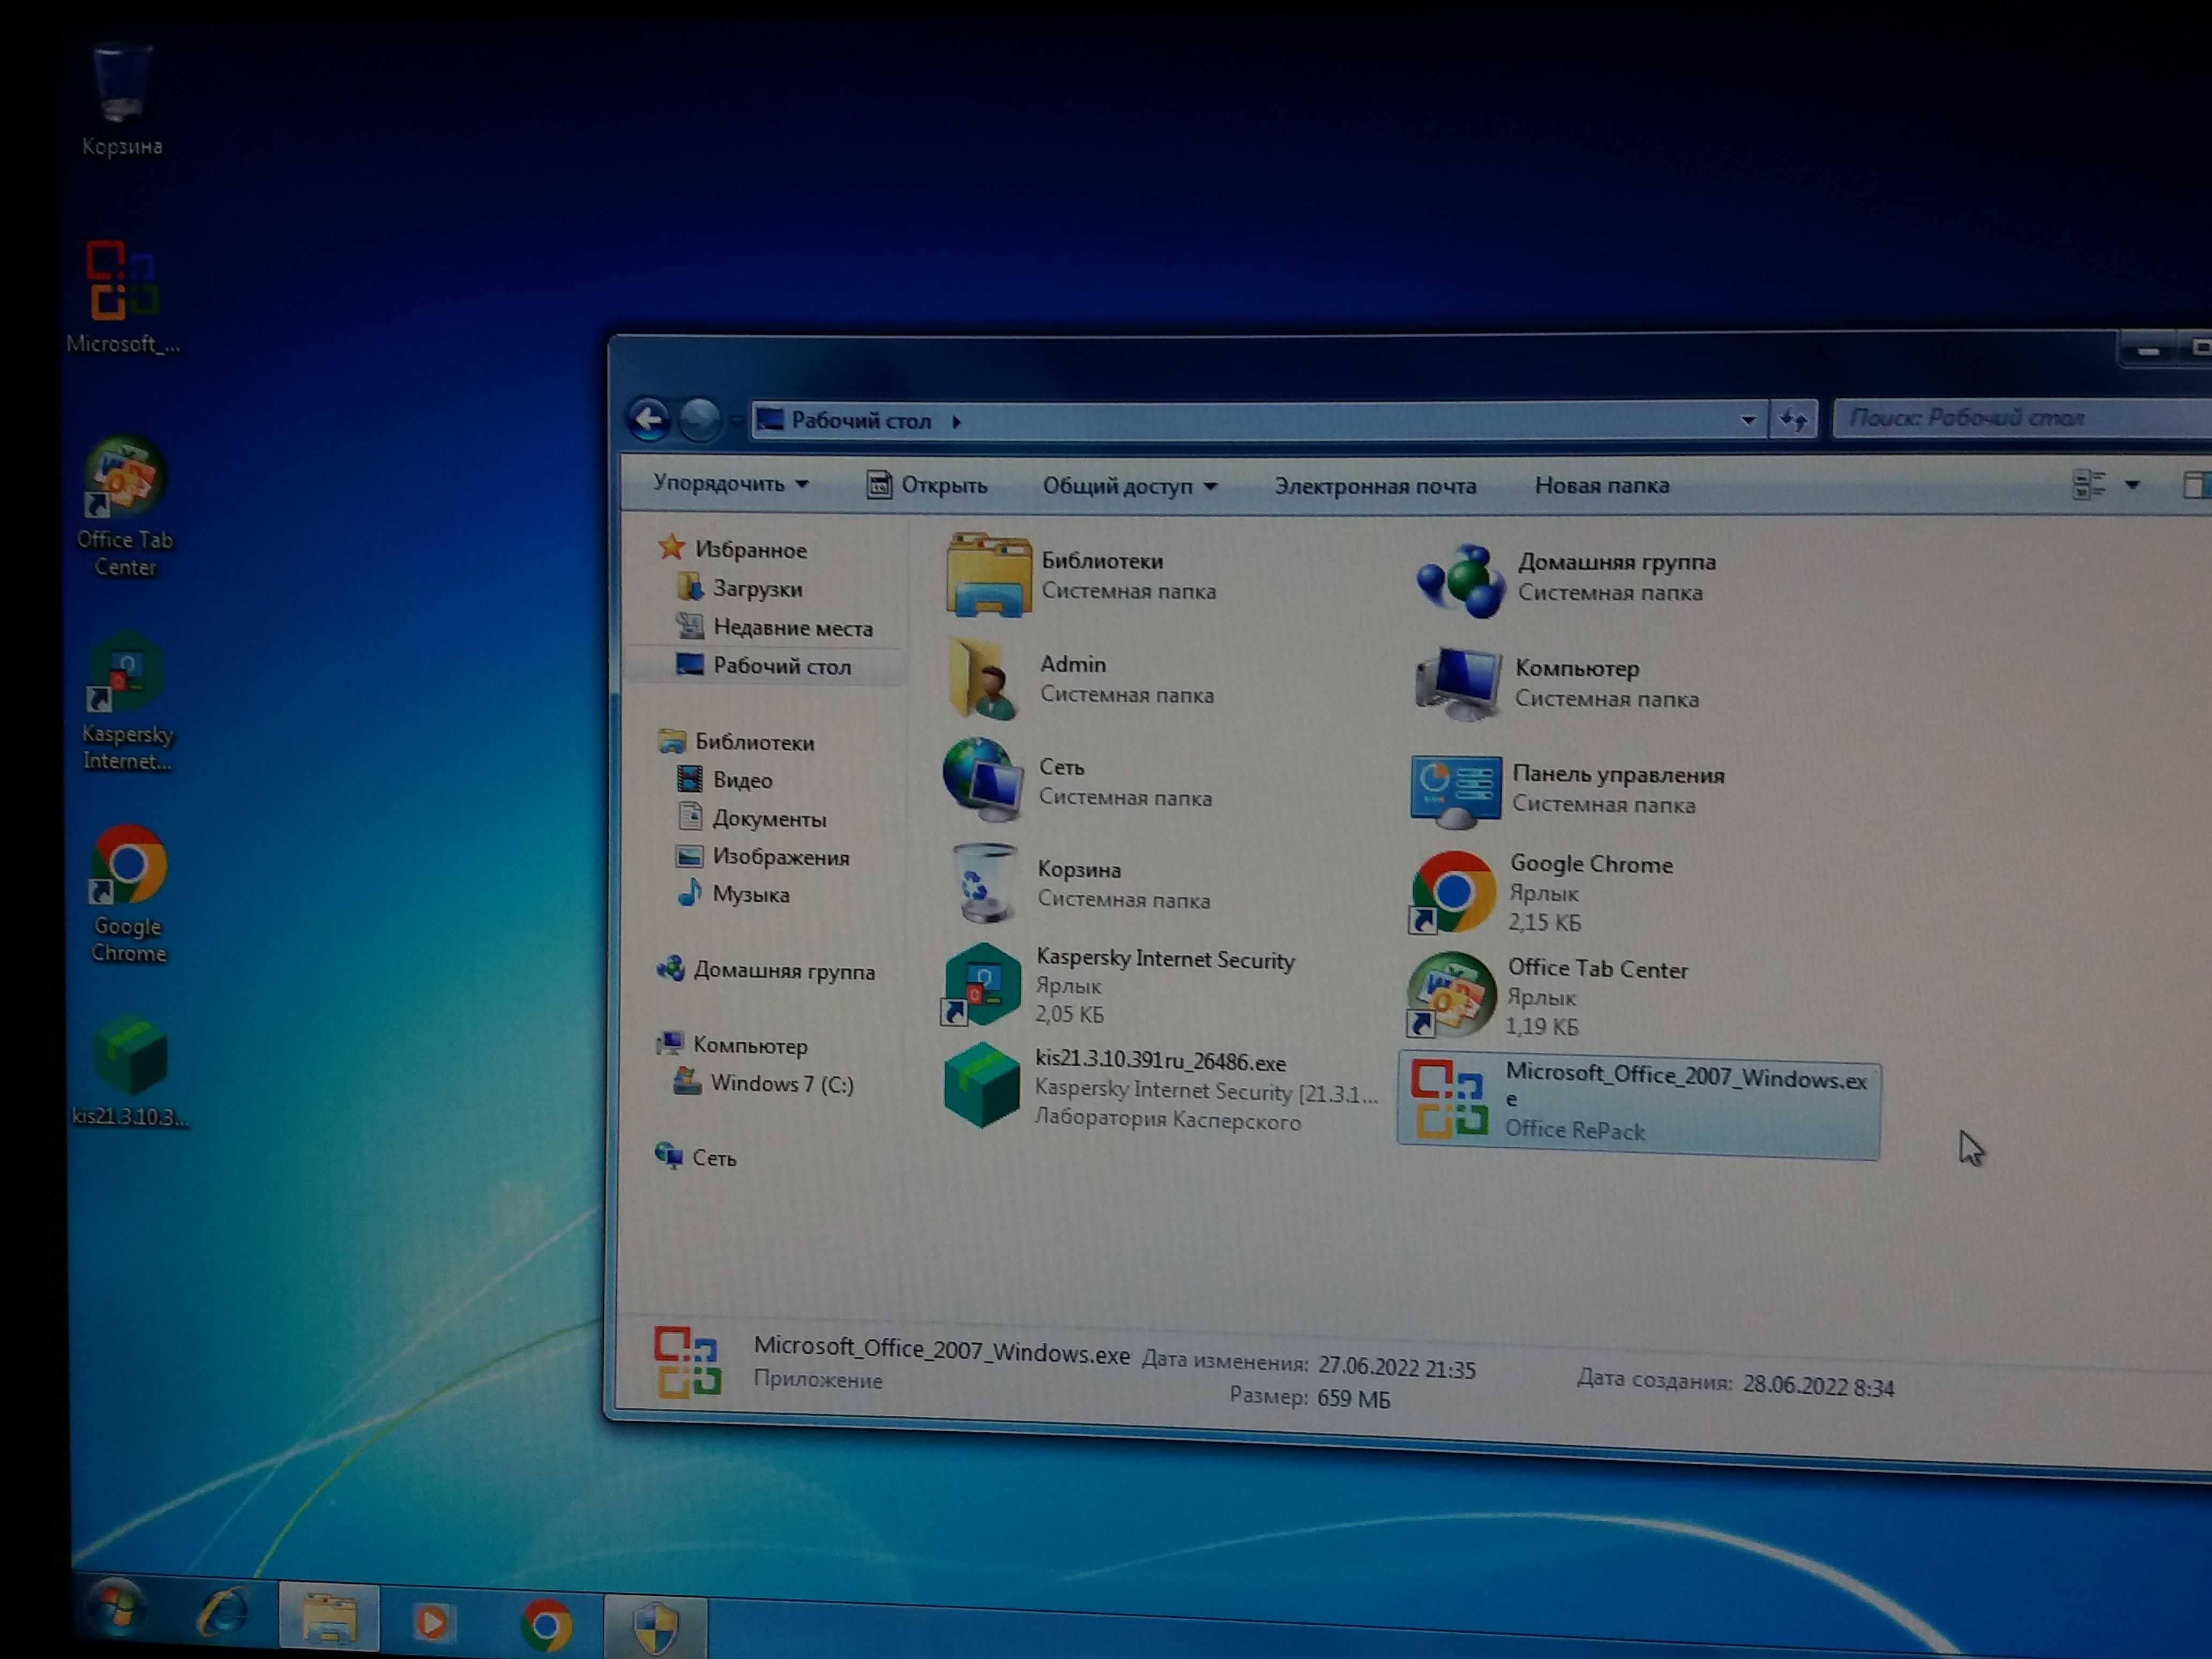Select the 'Admin' user folder icon

point(984,679)
